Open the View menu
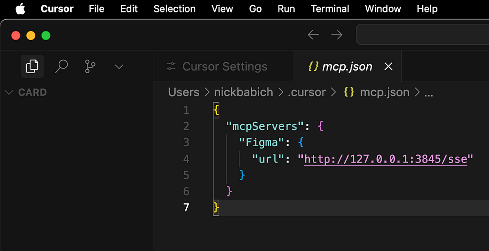 [223, 9]
